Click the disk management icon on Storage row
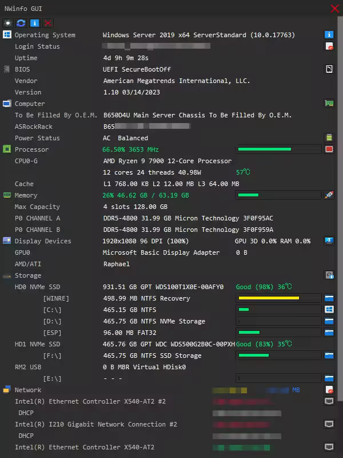The width and height of the screenshot is (343, 458). (329, 275)
